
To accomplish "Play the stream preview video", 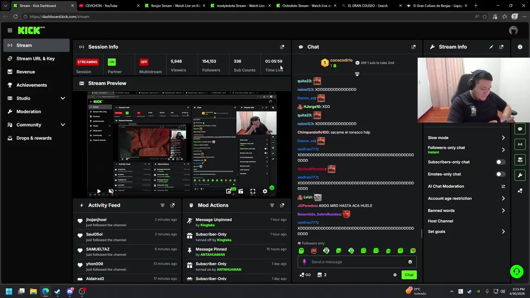I will (x=99, y=191).
